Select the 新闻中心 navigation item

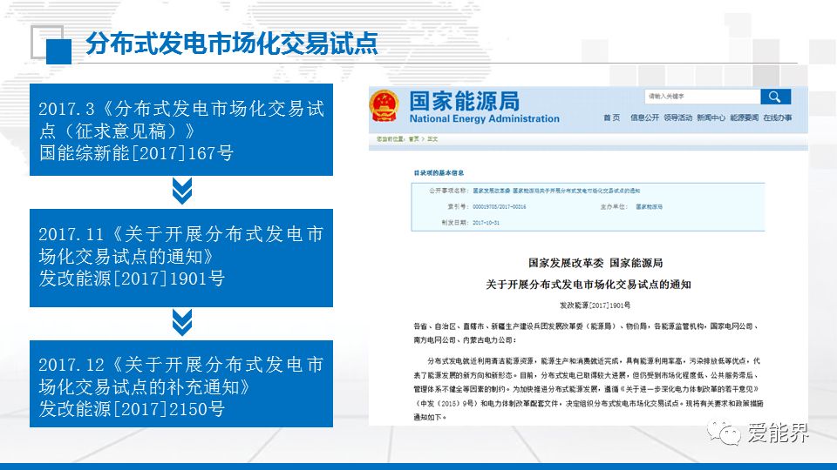711,117
